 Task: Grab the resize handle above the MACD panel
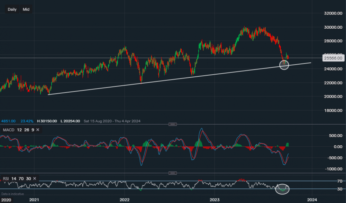pyautogui.click(x=173, y=124)
